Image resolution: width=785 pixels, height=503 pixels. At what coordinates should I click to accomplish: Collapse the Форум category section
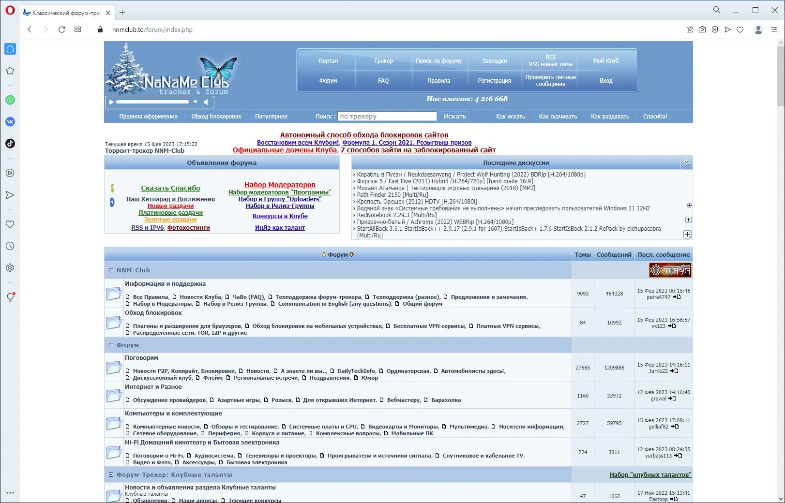[x=111, y=345]
